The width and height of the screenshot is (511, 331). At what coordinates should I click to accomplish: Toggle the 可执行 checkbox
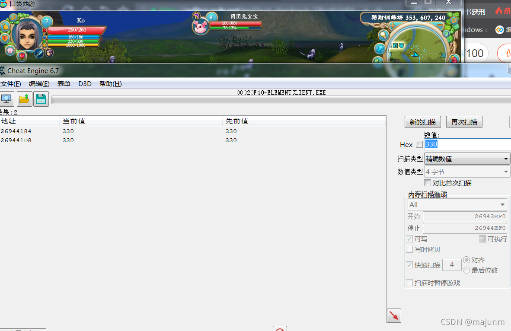482,239
